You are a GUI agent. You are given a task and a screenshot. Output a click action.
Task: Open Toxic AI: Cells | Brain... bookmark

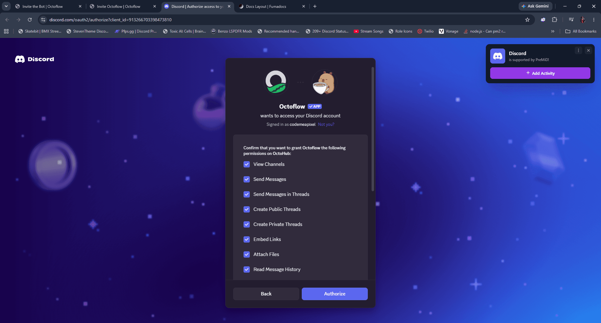tap(184, 31)
